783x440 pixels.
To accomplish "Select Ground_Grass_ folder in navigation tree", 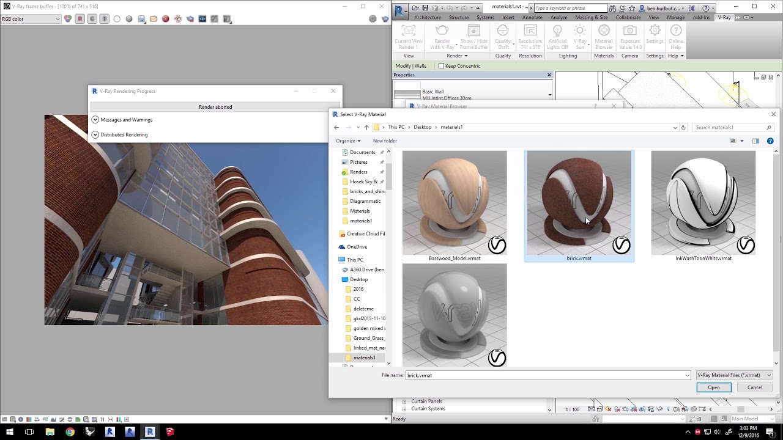I will pos(368,338).
